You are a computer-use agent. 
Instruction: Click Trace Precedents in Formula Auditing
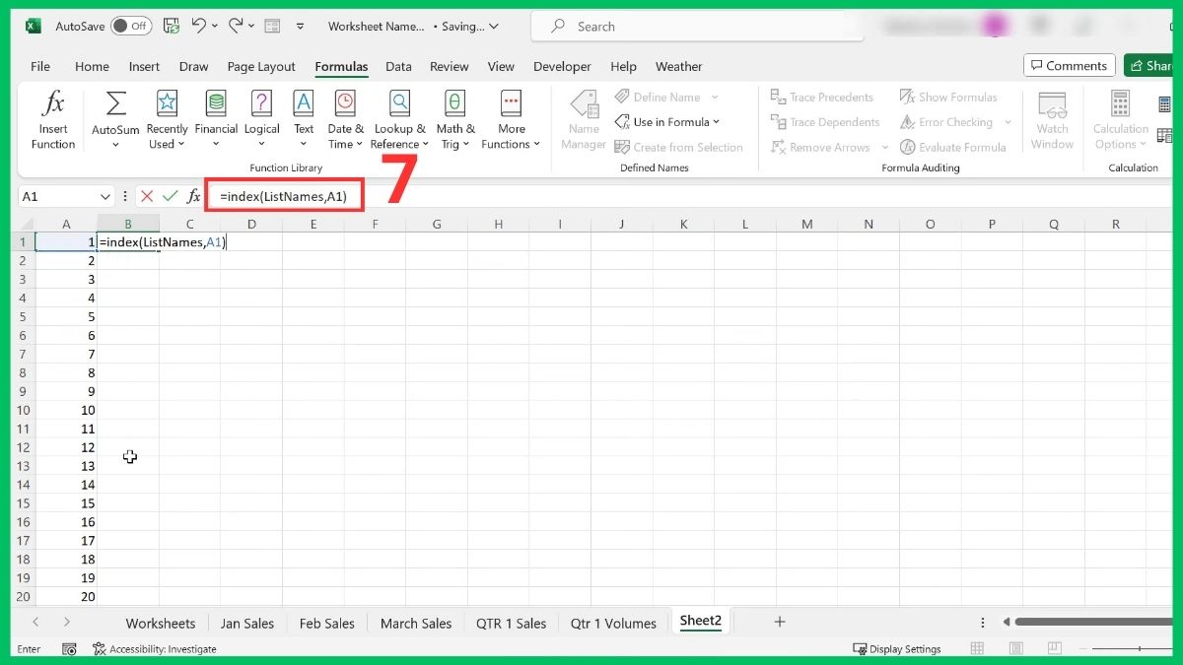823,97
